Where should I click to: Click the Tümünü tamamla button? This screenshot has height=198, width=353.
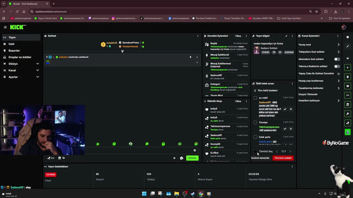pyautogui.click(x=260, y=158)
